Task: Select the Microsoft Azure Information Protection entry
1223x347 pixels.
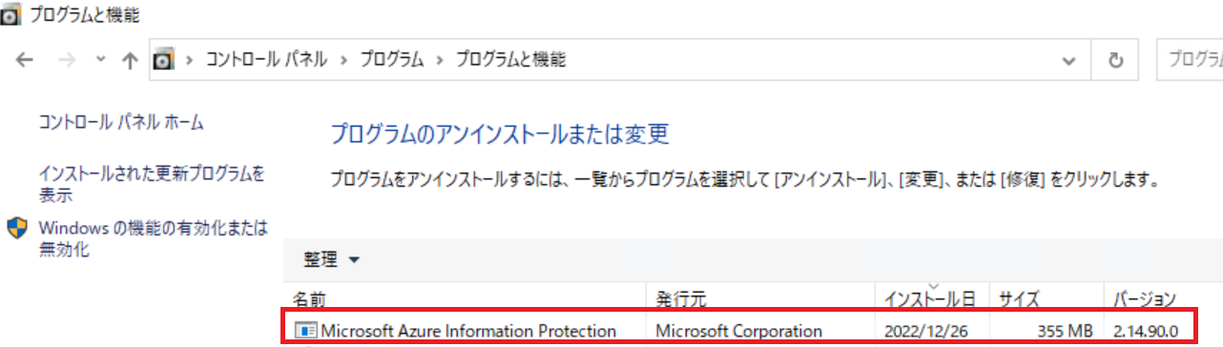Action: (x=739, y=330)
